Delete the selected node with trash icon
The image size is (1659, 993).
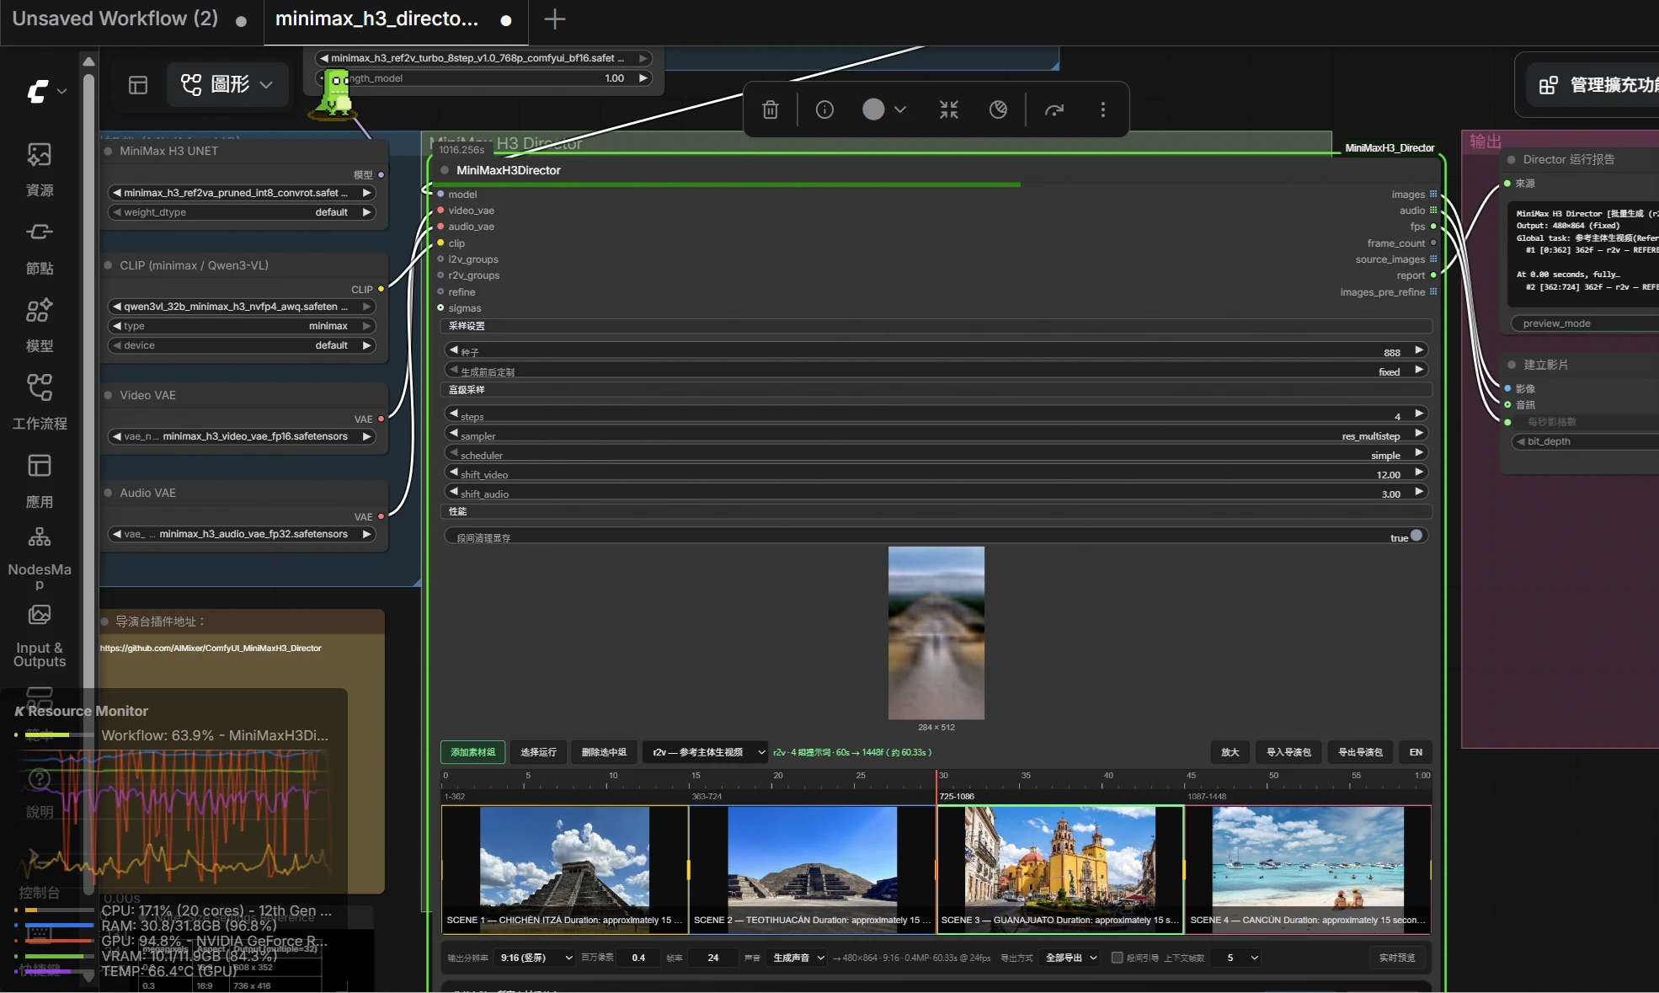pos(771,109)
